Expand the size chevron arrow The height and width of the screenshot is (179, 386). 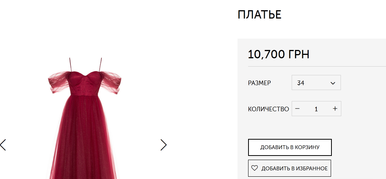tap(333, 83)
